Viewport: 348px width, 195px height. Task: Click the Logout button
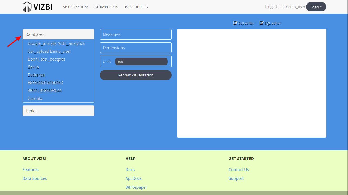click(x=316, y=7)
